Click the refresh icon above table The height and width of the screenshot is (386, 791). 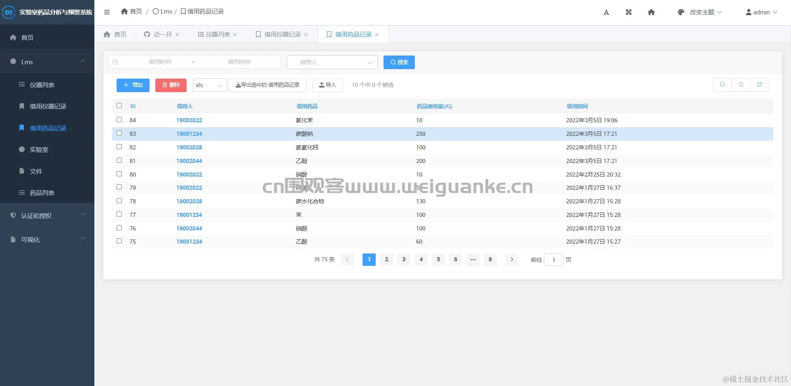coord(741,84)
